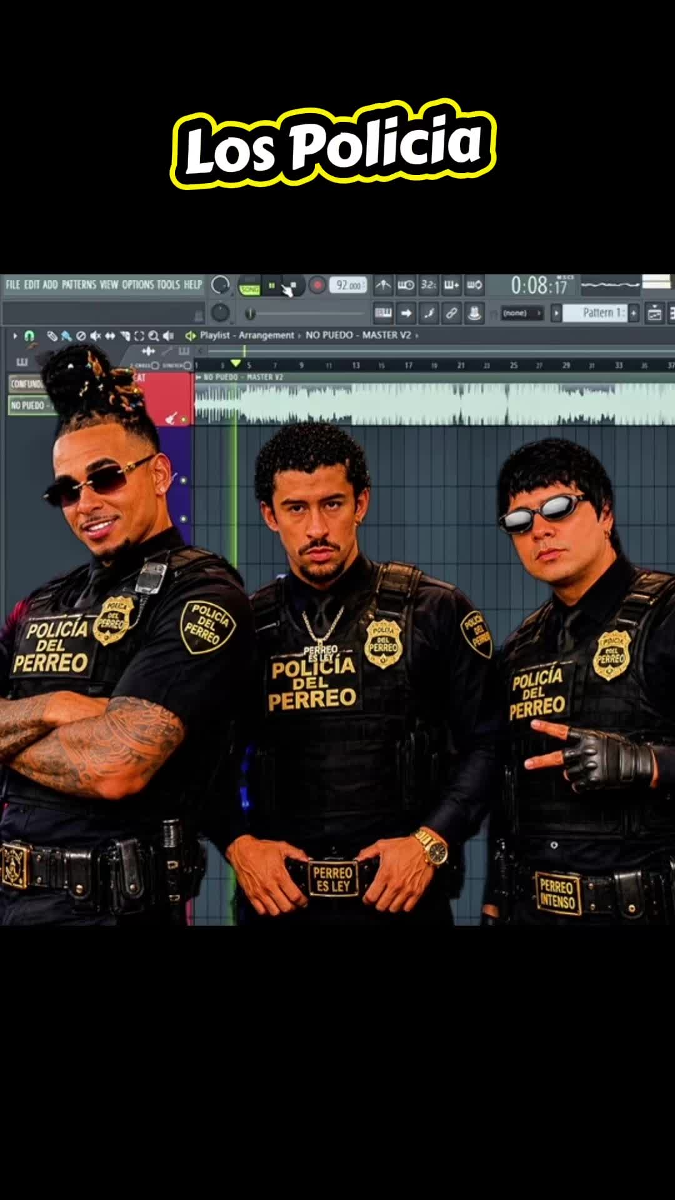This screenshot has height=1200, width=675.
Task: Select the Draw pencil tool
Action: pyautogui.click(x=52, y=336)
